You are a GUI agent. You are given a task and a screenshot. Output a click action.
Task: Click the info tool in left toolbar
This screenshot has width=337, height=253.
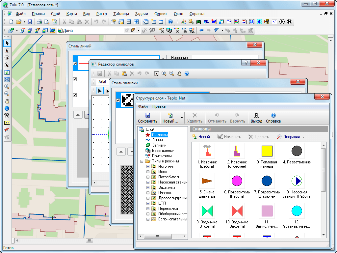pos(7,108)
